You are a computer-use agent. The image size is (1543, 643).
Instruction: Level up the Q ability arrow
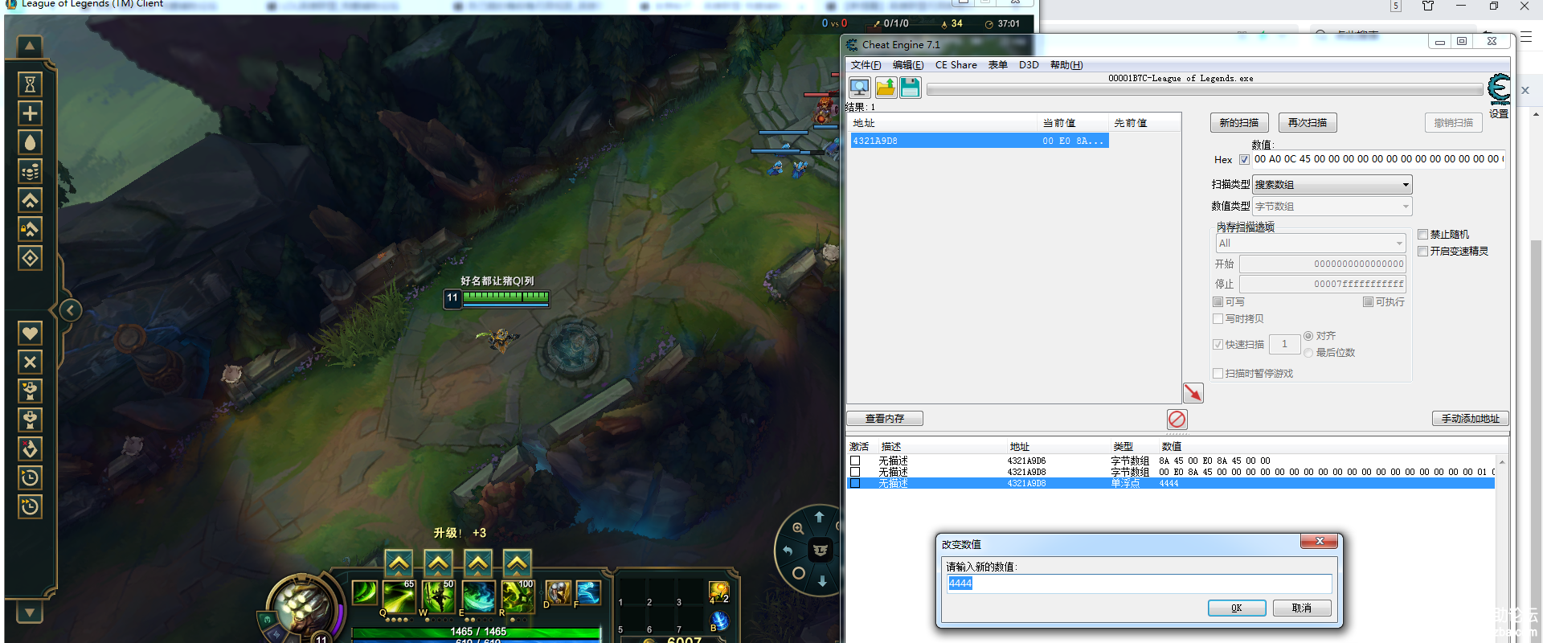(399, 563)
